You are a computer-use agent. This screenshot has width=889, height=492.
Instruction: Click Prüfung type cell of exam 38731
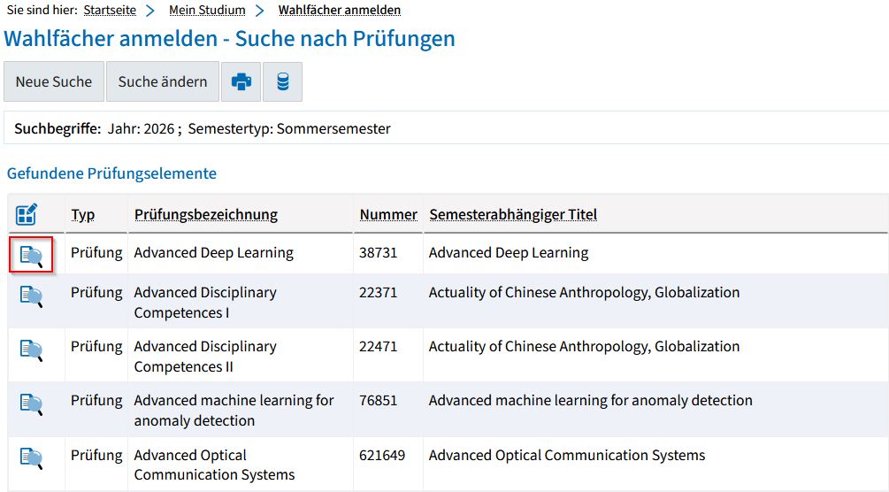pos(96,252)
